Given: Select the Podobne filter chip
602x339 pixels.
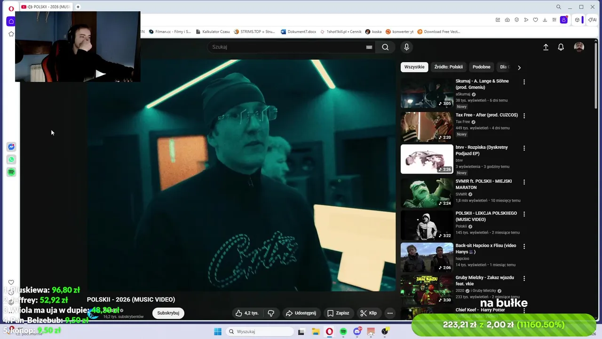Looking at the screenshot, I should click(x=482, y=67).
